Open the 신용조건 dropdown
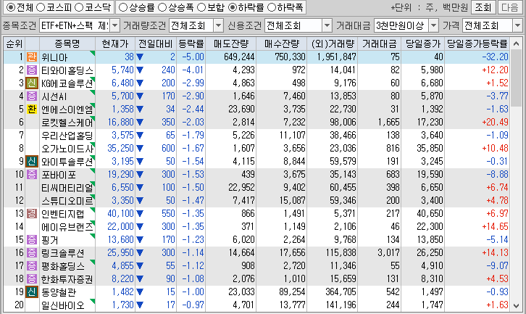Screen dimensions: 526x314 click(x=327, y=25)
